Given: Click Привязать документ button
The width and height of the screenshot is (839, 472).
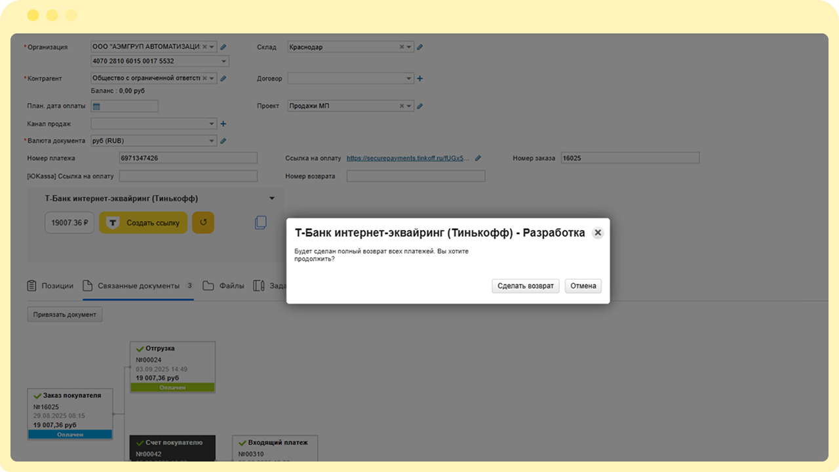Looking at the screenshot, I should click(65, 315).
